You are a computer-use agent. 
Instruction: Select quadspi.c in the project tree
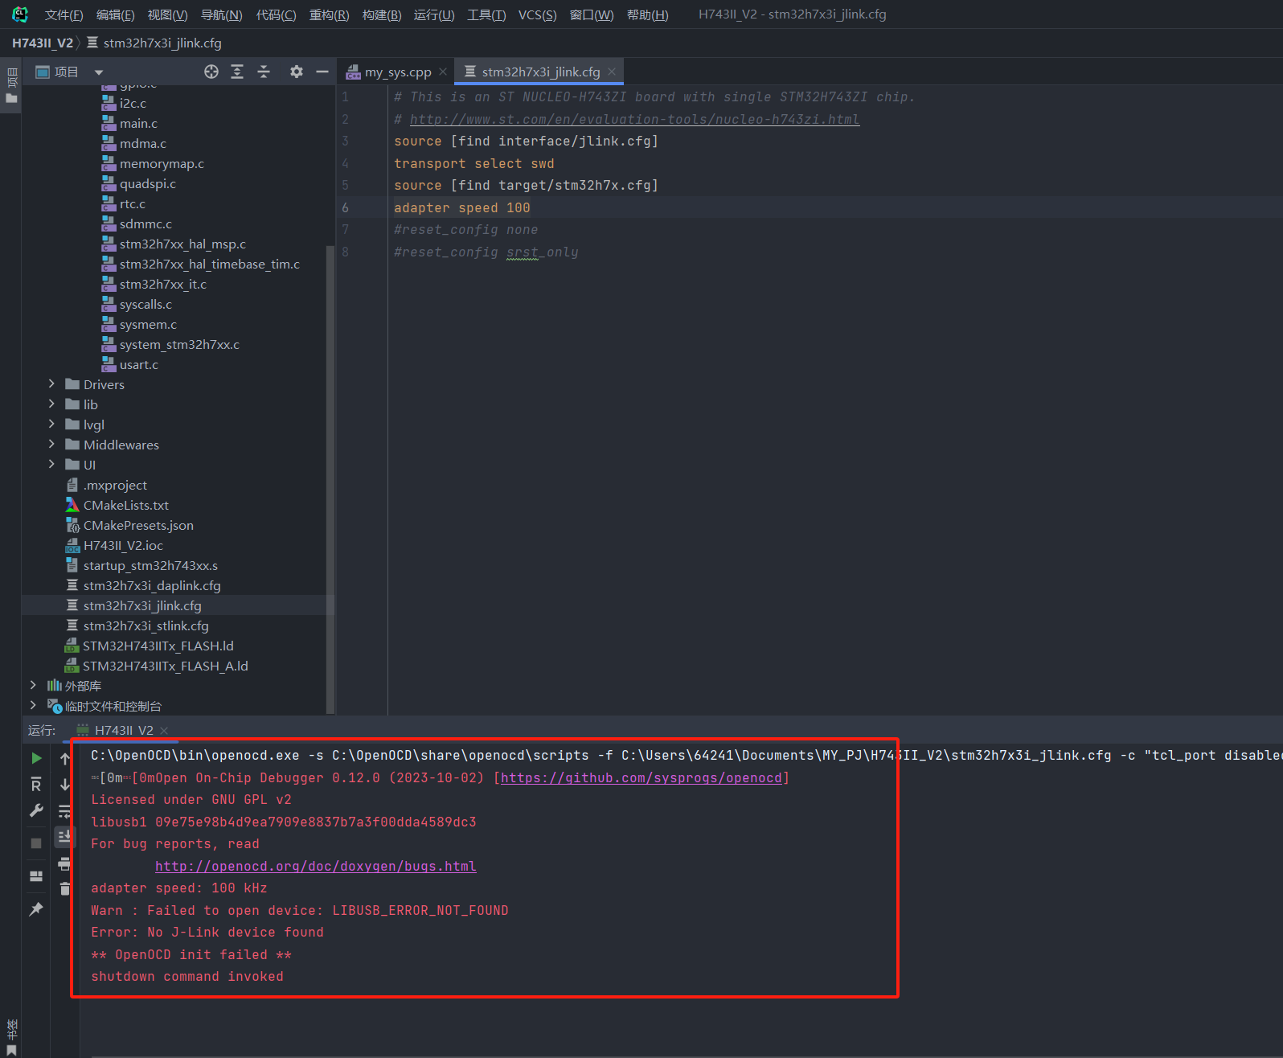[x=148, y=183]
